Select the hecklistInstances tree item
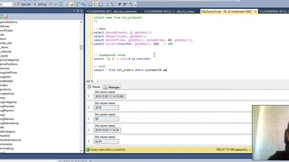 click(x=10, y=140)
